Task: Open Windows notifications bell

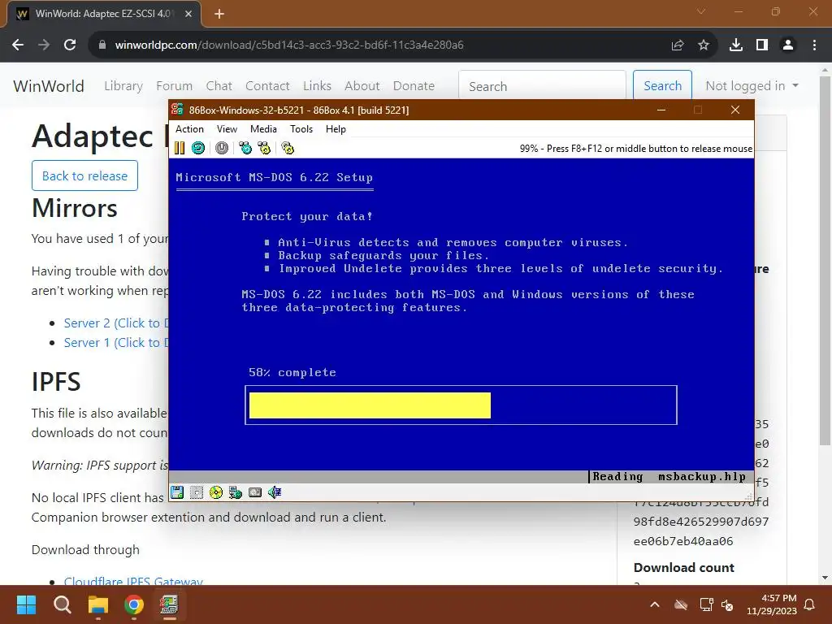Action: [810, 604]
